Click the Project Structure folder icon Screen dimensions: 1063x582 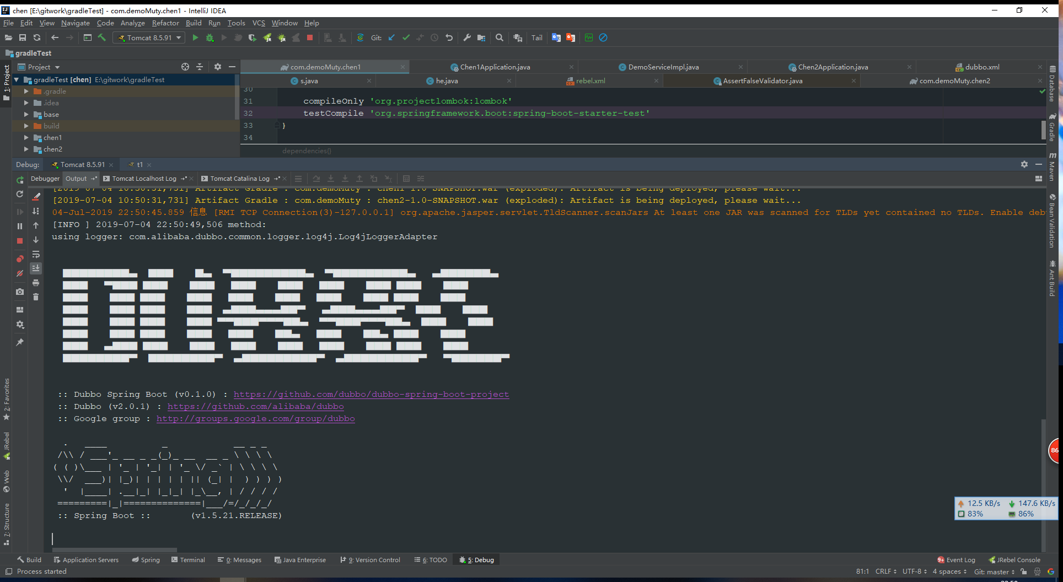click(x=481, y=38)
